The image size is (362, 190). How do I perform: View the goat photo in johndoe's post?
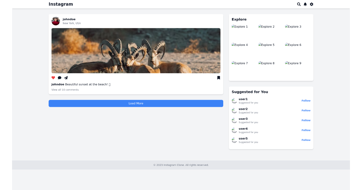click(136, 50)
